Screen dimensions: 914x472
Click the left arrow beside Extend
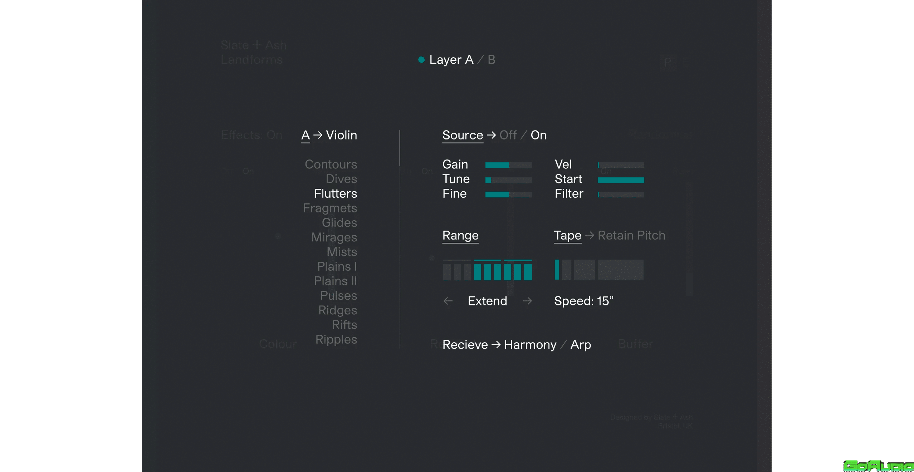[448, 301]
